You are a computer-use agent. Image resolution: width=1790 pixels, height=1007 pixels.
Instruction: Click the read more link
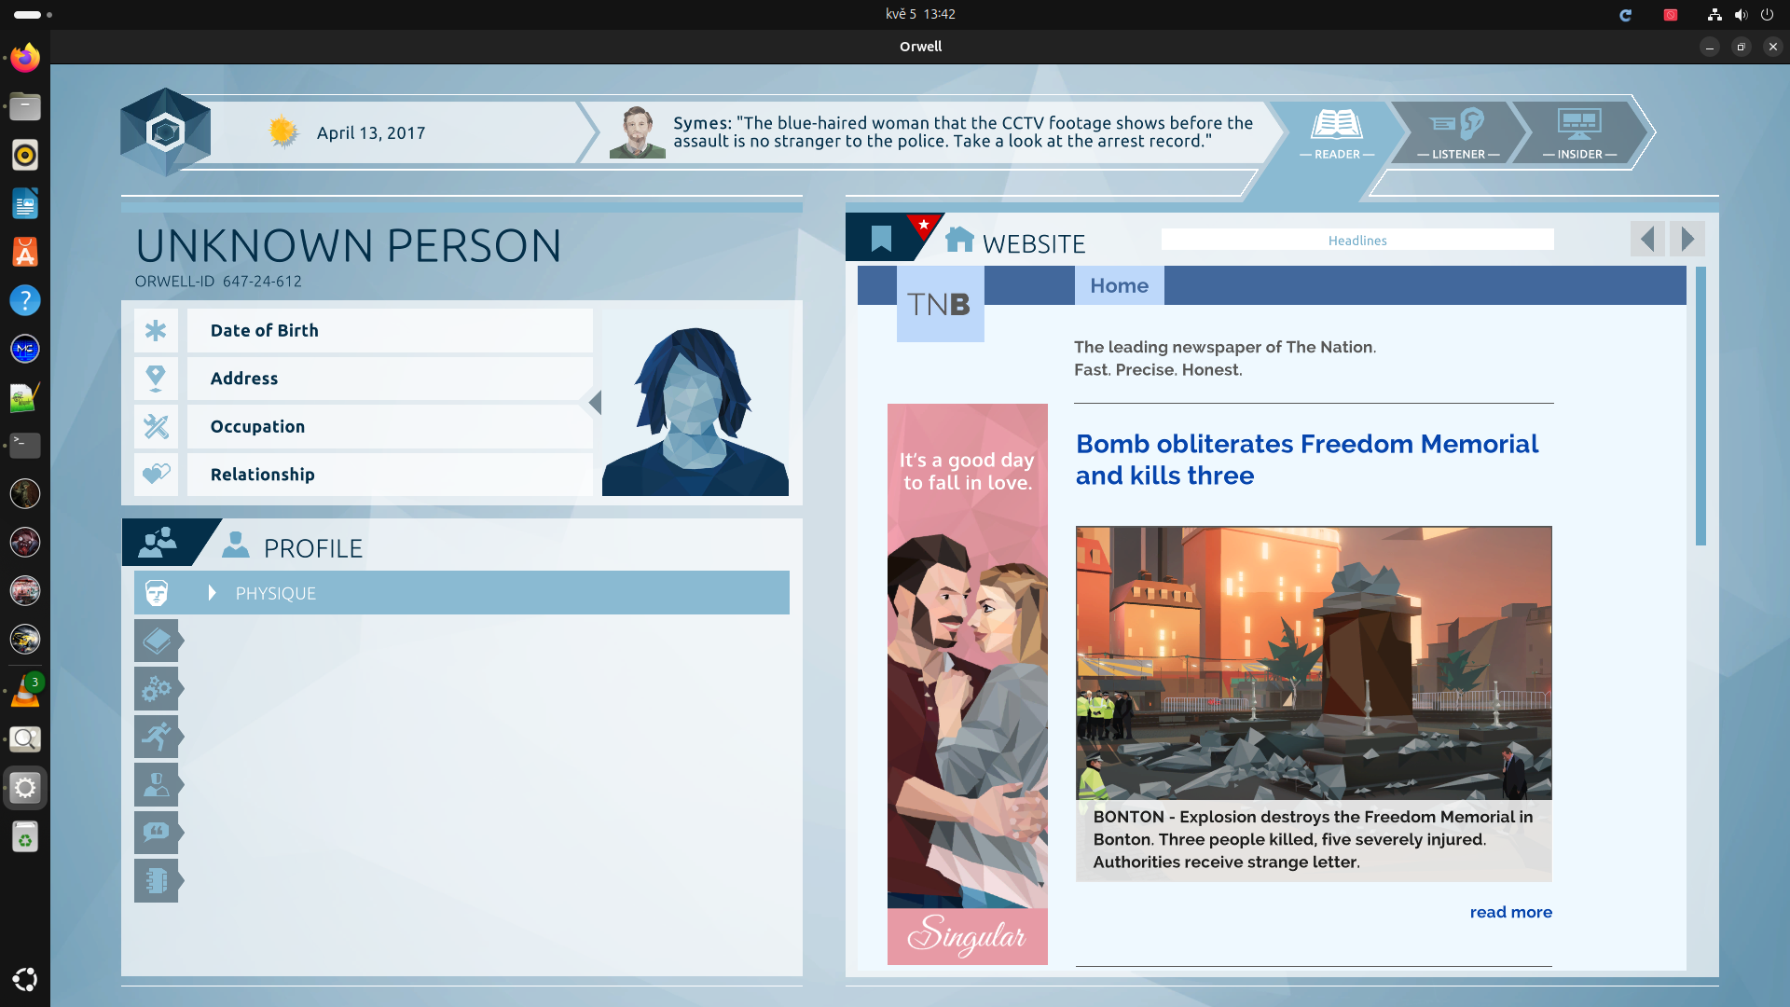click(1510, 912)
